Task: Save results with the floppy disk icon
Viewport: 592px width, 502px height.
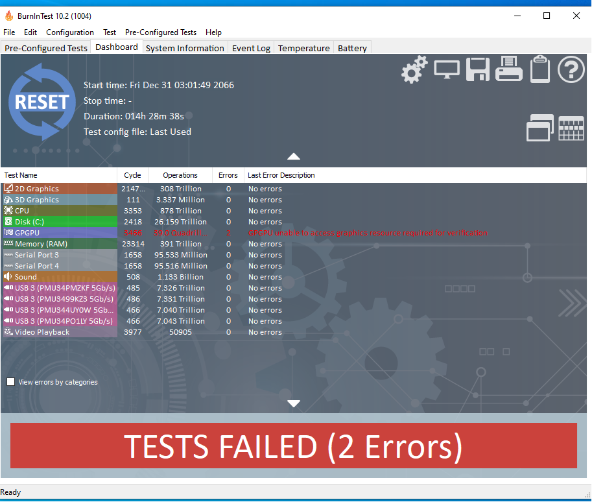Action: pos(478,69)
